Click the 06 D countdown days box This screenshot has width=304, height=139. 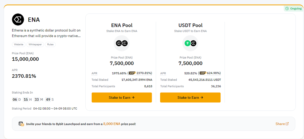[x=15, y=99]
